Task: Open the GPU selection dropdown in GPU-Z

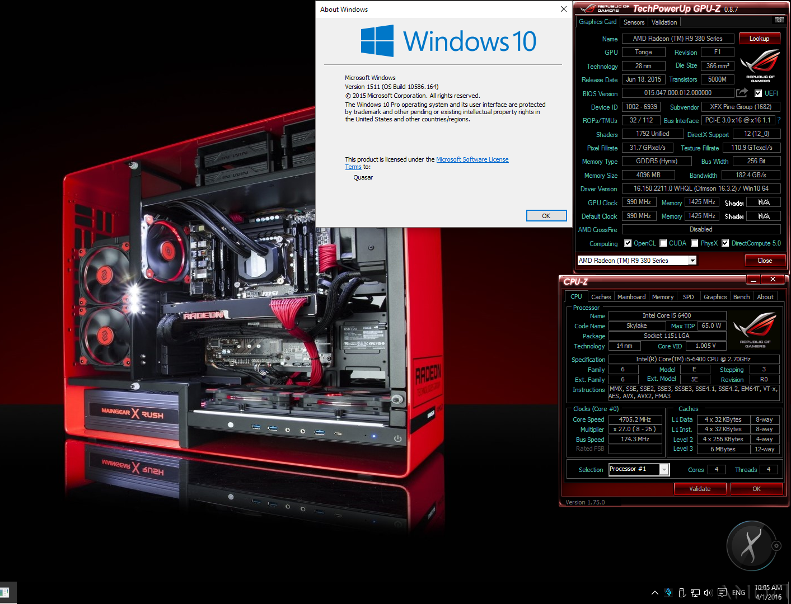Action: coord(636,261)
